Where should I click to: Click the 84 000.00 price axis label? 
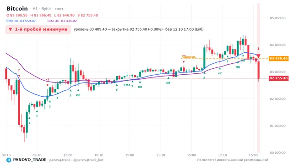click(277, 45)
